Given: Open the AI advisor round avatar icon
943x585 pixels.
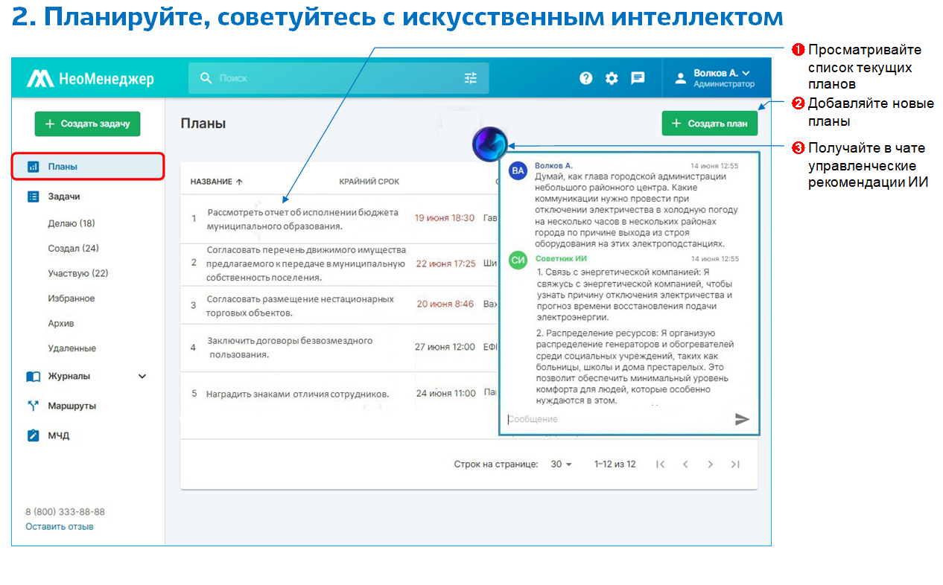Looking at the screenshot, I should [x=490, y=144].
